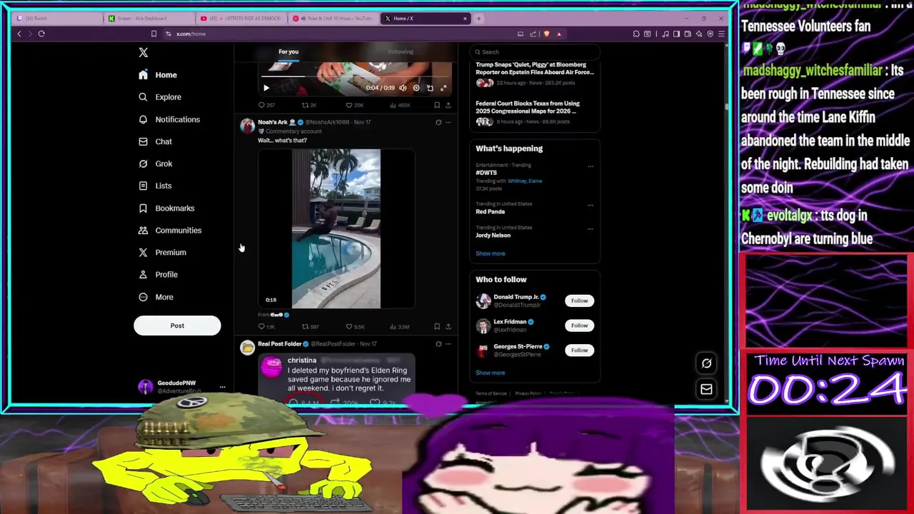Open Notifications in the sidebar

(x=169, y=119)
